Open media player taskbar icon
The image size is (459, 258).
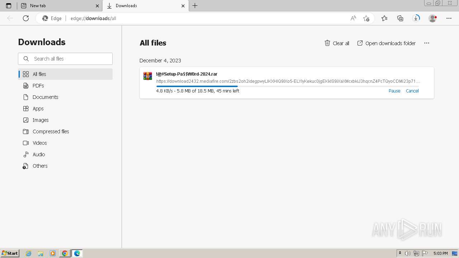[x=53, y=253]
